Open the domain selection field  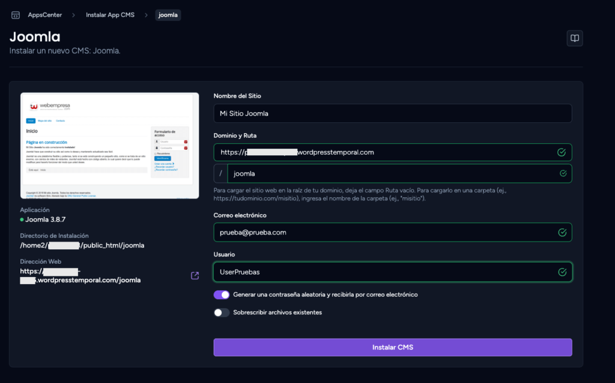[x=393, y=152]
